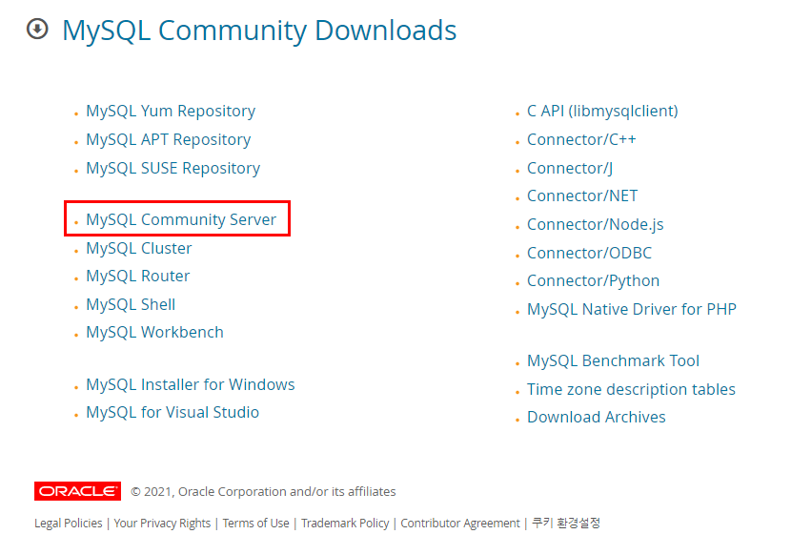Viewport: 791px width, 555px height.
Task: Click the Oracle logo in the footer
Action: pos(78,491)
